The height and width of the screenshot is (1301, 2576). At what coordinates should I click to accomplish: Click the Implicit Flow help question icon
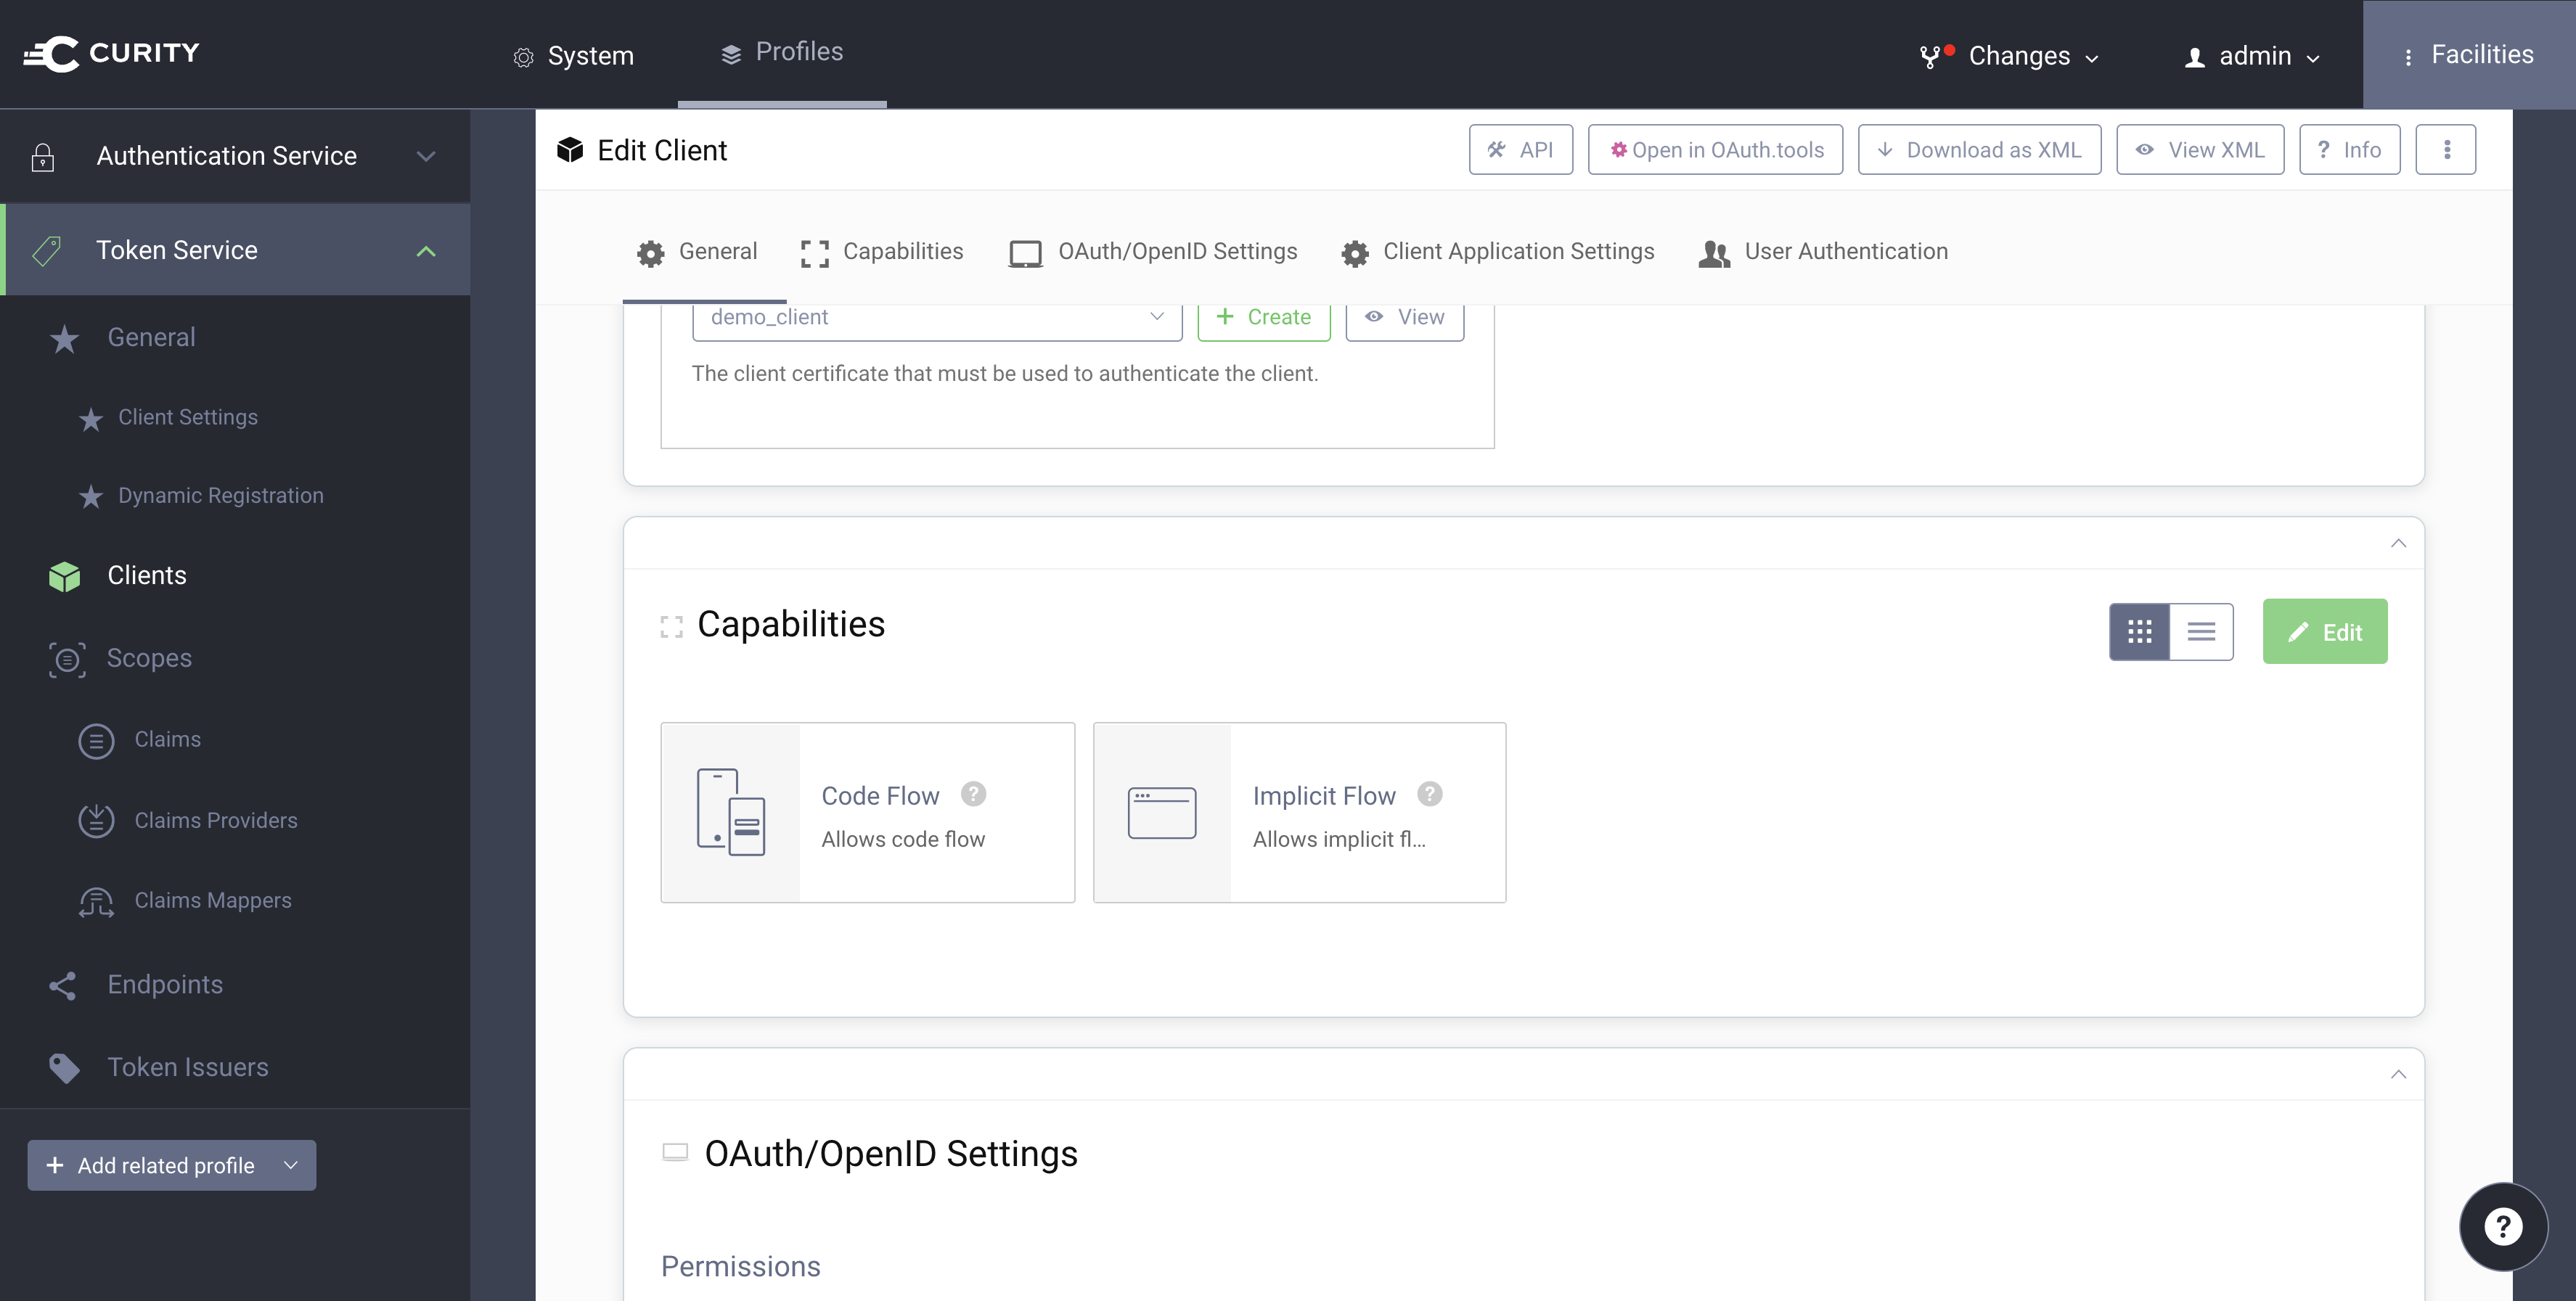tap(1429, 794)
